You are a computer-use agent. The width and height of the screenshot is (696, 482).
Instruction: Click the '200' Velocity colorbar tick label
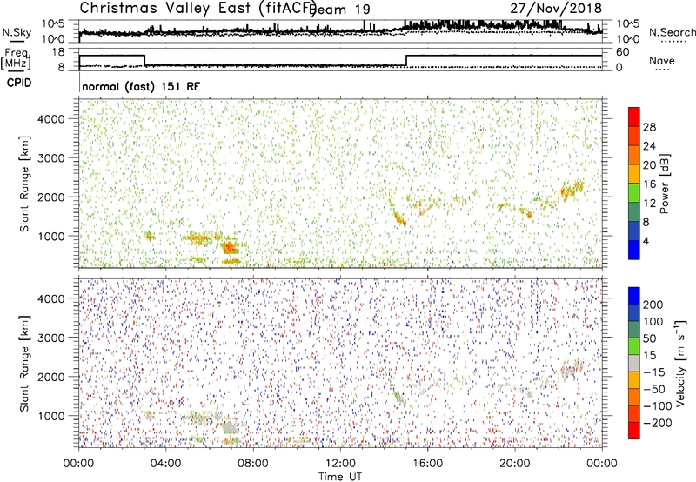pos(653,305)
